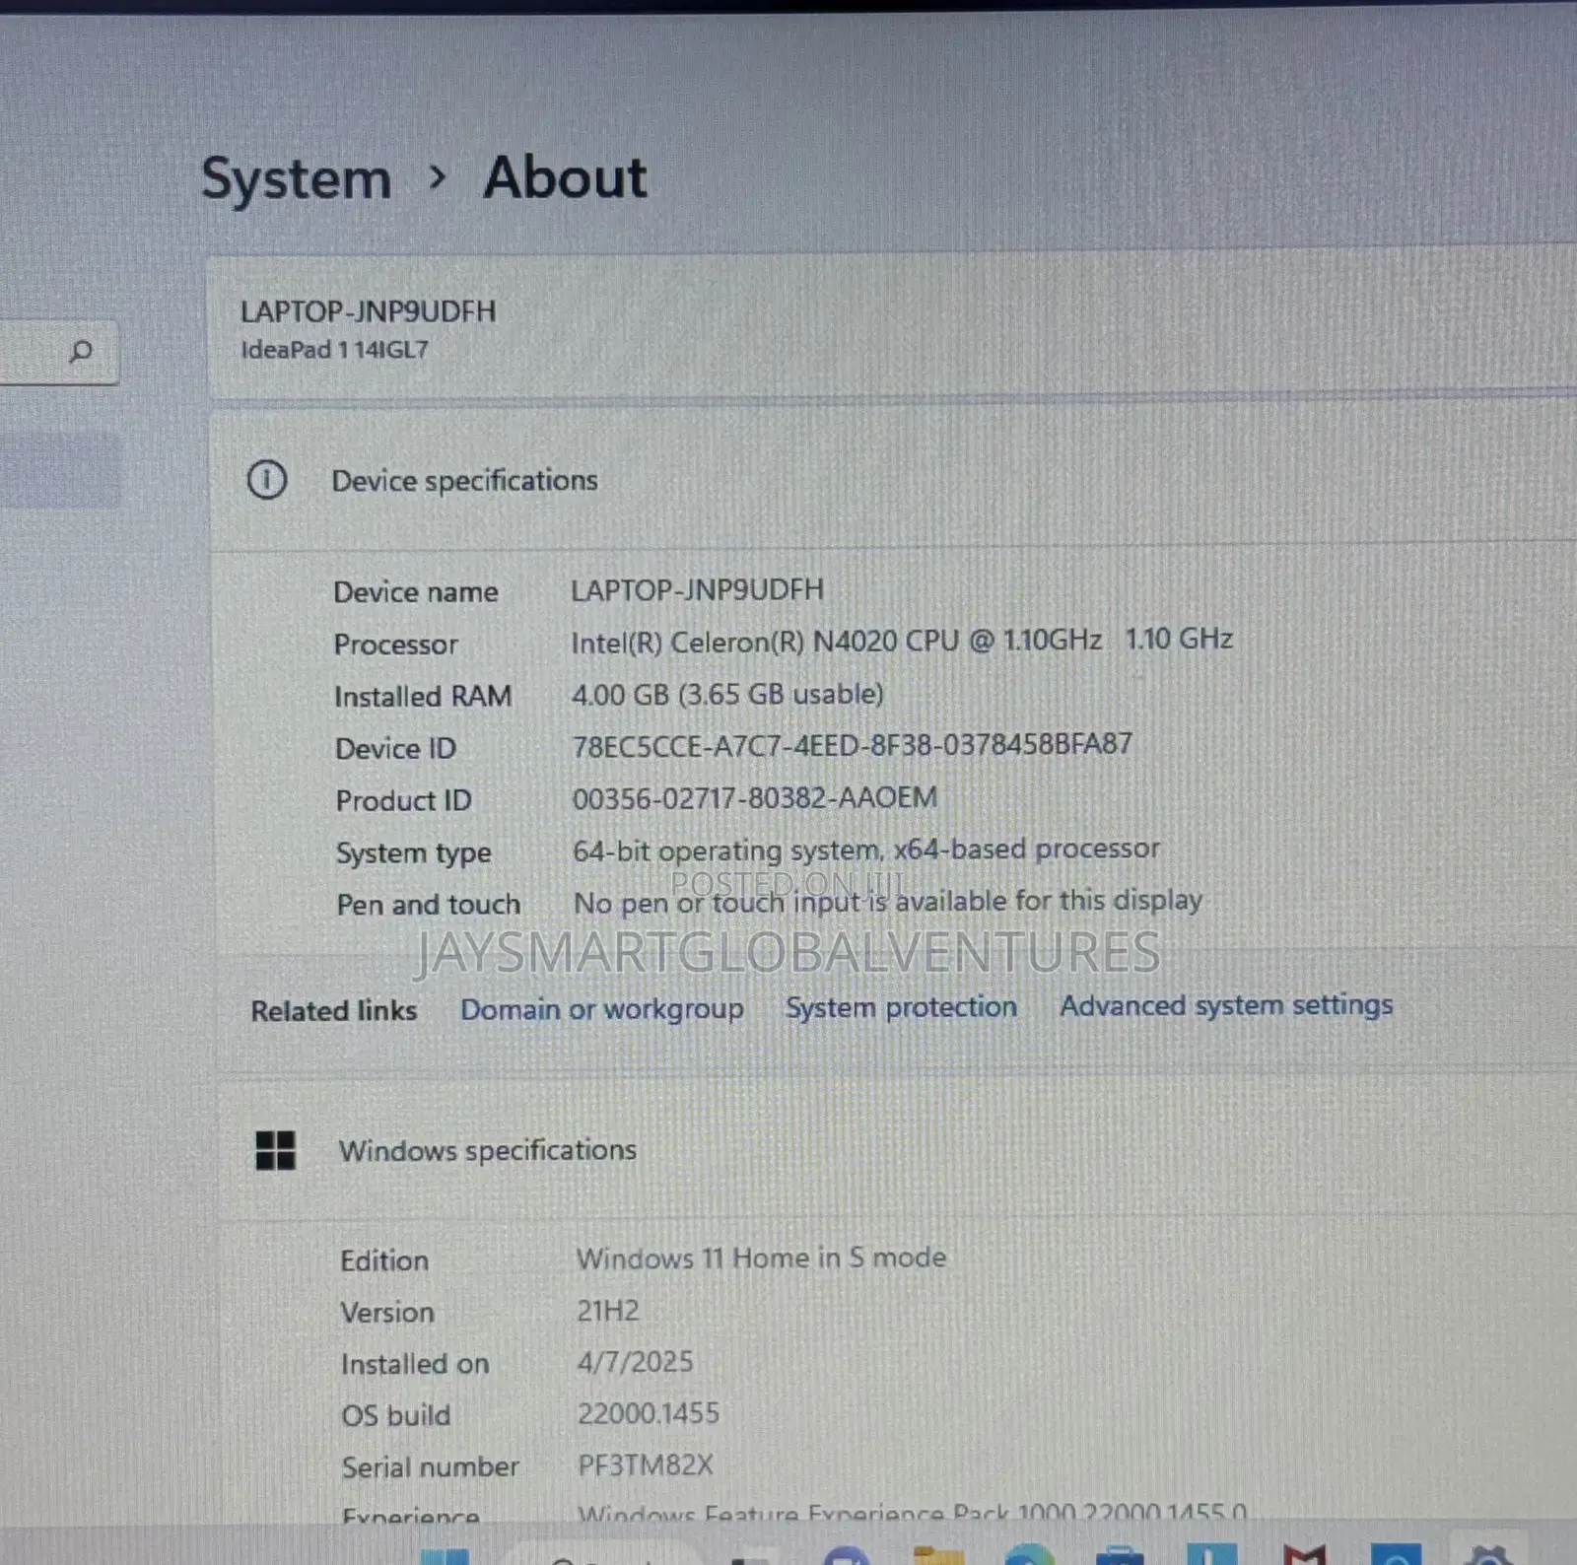Click the Related links label
The image size is (1577, 1565).
pos(334,1011)
